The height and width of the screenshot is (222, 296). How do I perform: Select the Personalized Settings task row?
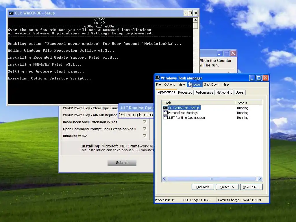[x=212, y=113]
